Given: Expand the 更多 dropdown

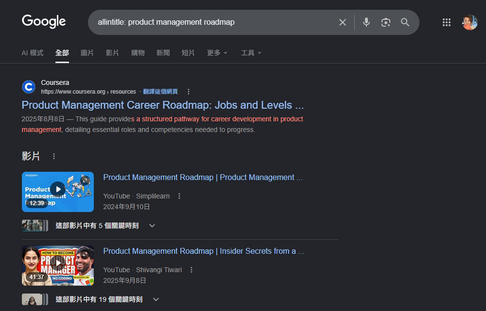Looking at the screenshot, I should pyautogui.click(x=217, y=53).
